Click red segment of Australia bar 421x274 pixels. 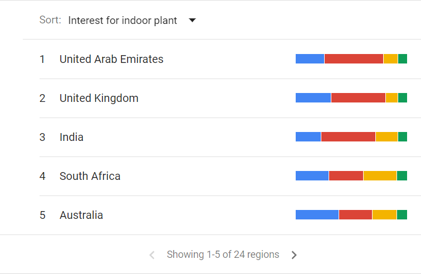355,215
